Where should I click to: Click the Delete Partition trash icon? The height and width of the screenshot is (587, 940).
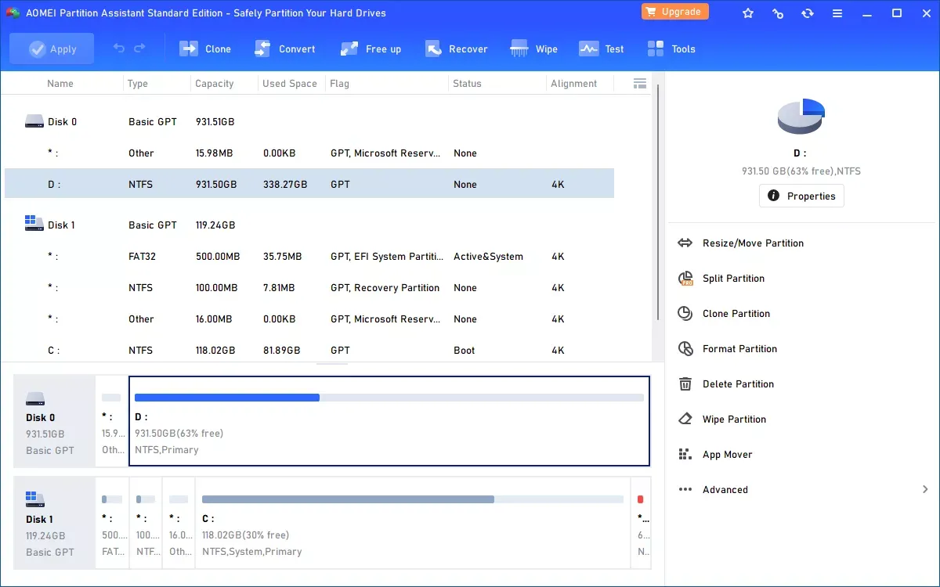pos(685,384)
